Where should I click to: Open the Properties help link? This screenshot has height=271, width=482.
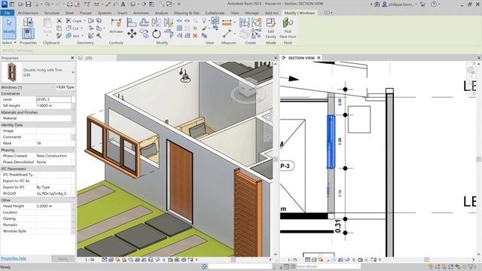pyautogui.click(x=14, y=258)
